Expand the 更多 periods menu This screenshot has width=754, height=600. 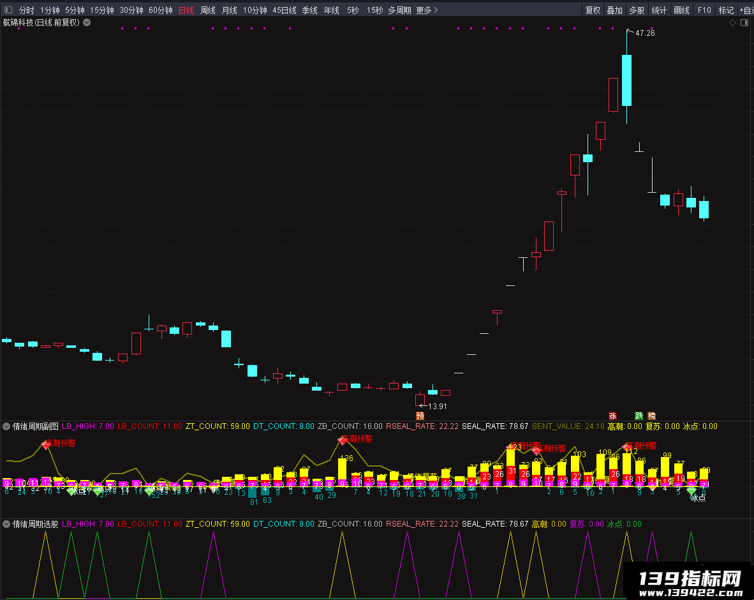427,10
